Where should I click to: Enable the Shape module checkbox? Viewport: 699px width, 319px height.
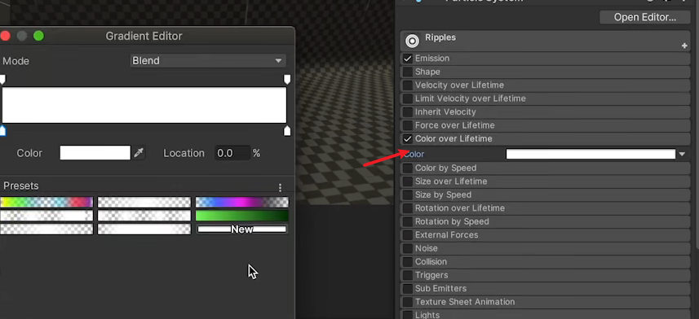[x=408, y=72]
